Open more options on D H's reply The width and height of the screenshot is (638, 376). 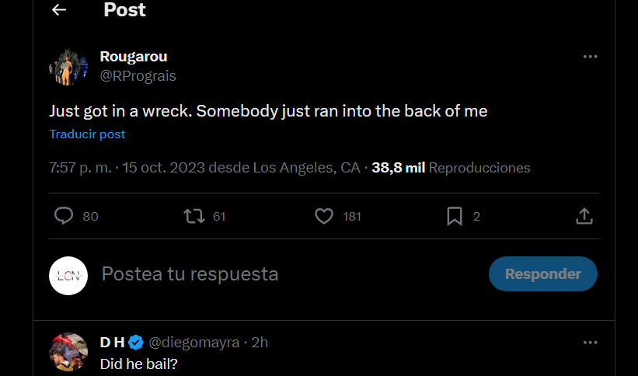point(590,343)
